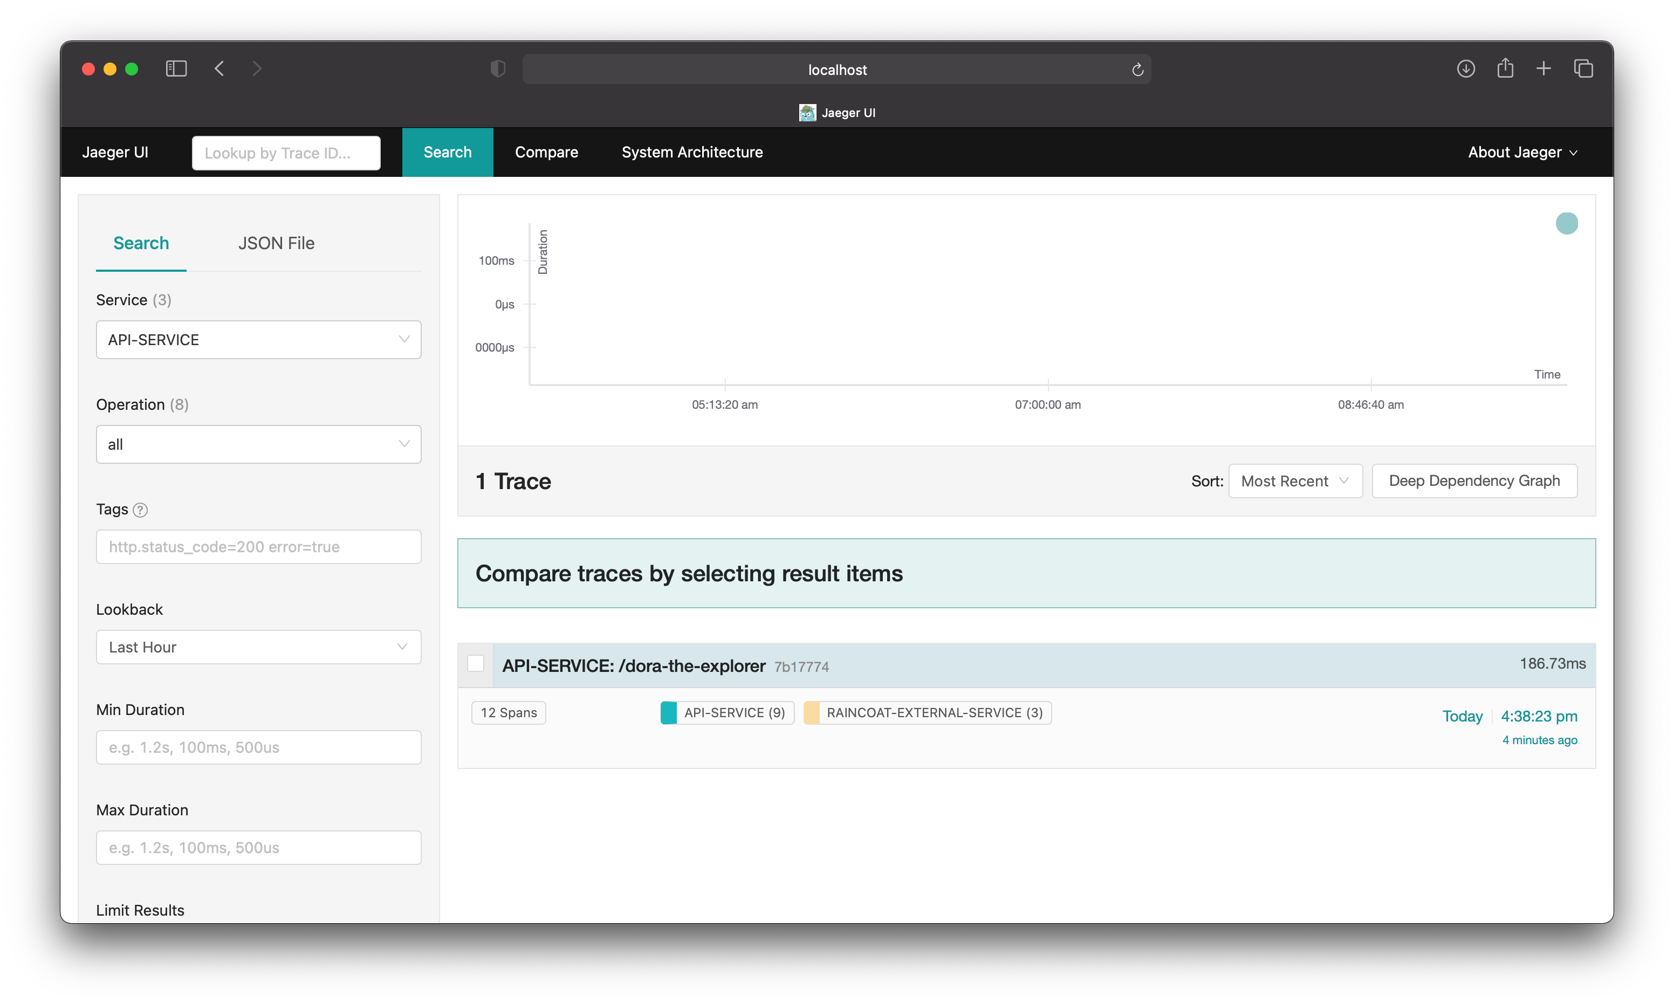
Task: Open a new tab with the plus icon
Action: click(x=1543, y=68)
